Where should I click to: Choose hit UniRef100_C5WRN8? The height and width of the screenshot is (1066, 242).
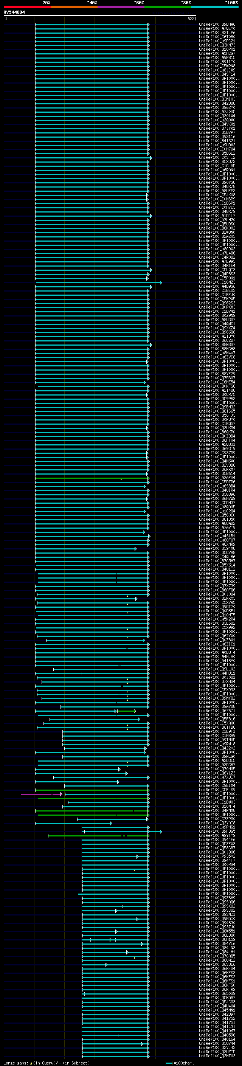[x=217, y=66]
